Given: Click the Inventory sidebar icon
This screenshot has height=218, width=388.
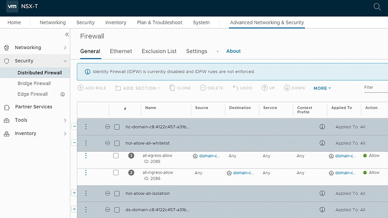Looking at the screenshot, I should pos(7,134).
